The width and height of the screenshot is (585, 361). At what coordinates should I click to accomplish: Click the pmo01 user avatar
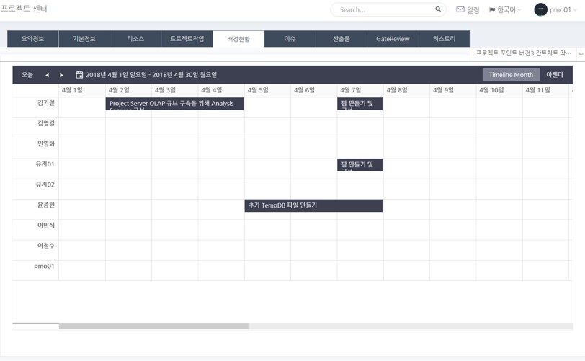(540, 9)
